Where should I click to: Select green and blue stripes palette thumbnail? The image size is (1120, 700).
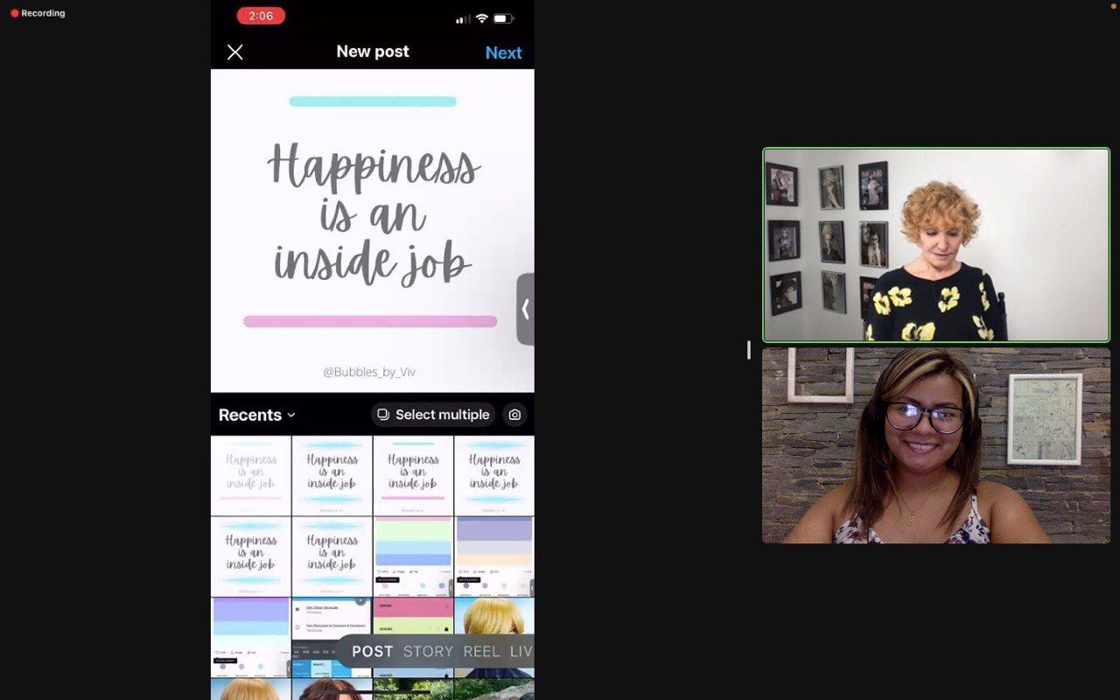tap(413, 556)
